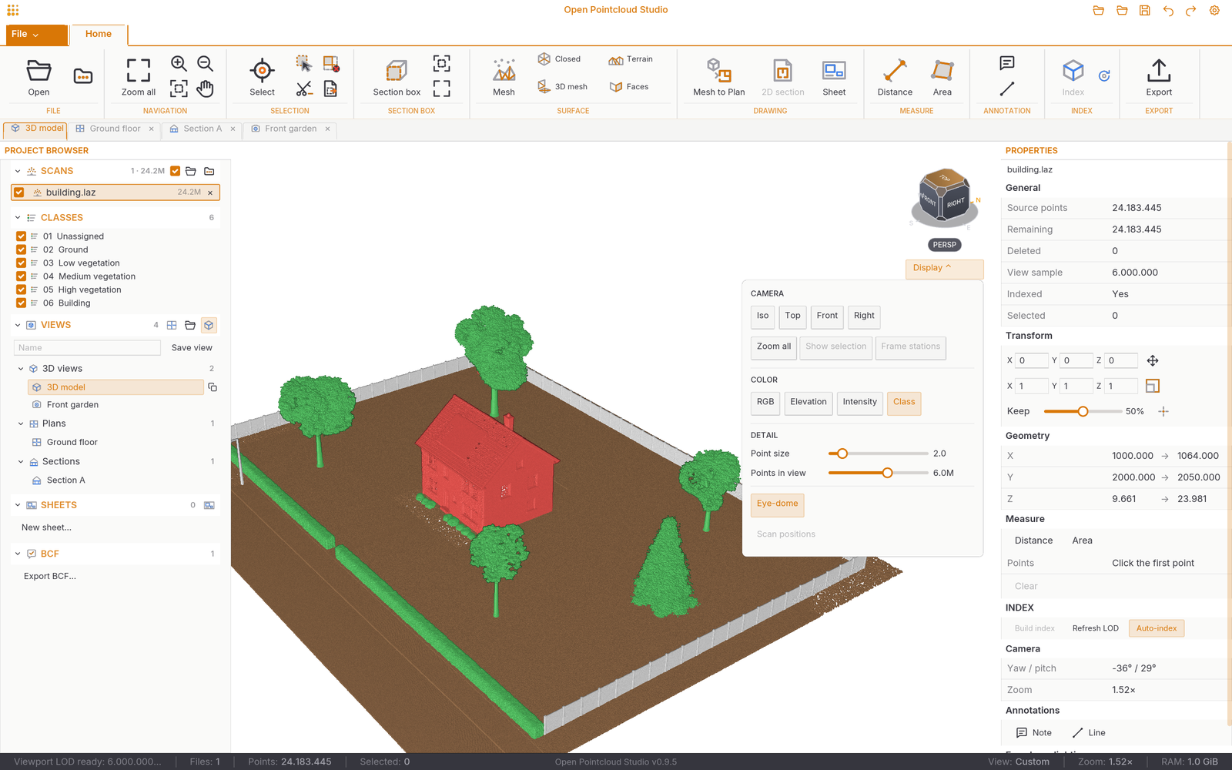Uncheck the building.laz scan checkbox
The image size is (1232, 770).
[19, 192]
